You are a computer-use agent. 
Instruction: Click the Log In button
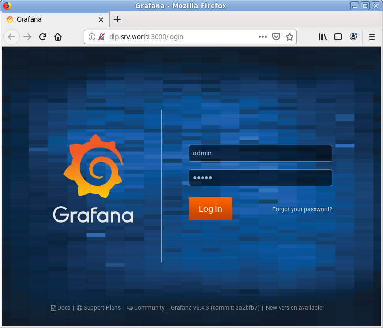click(210, 209)
